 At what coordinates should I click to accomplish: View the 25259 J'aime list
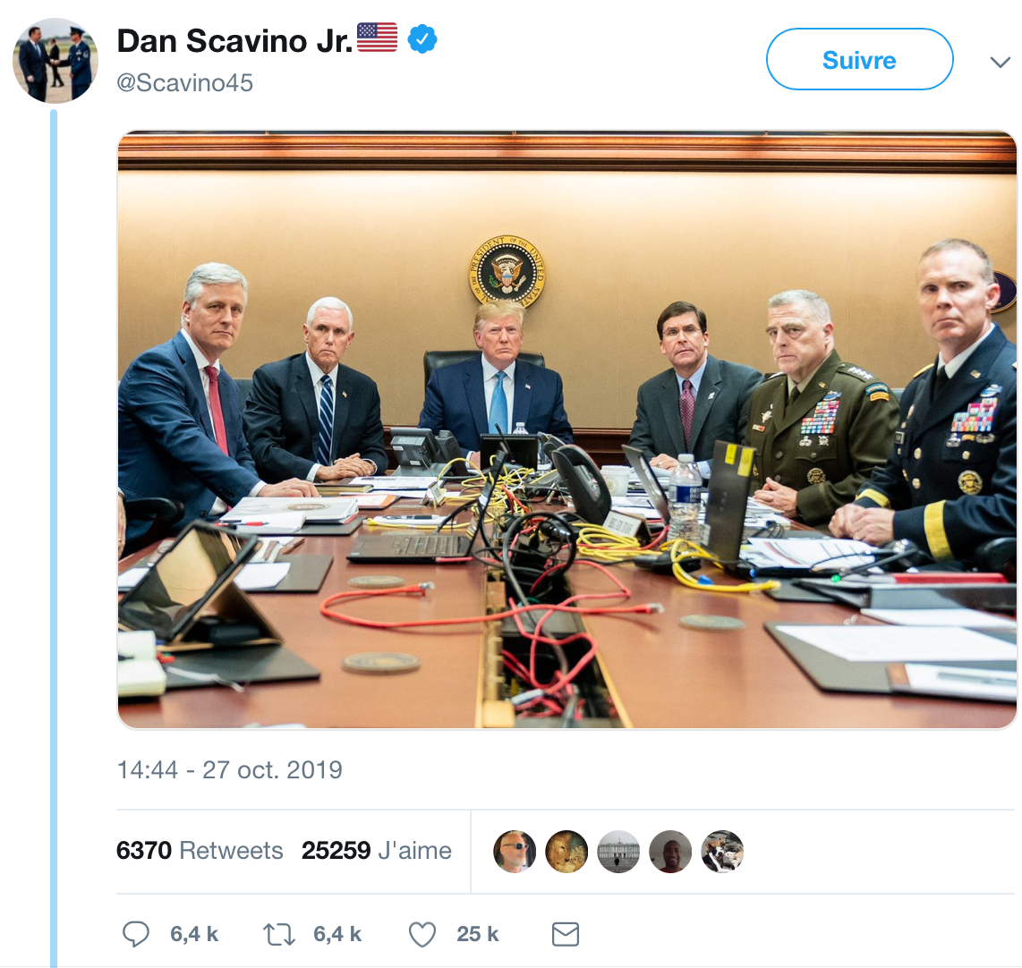click(x=377, y=851)
